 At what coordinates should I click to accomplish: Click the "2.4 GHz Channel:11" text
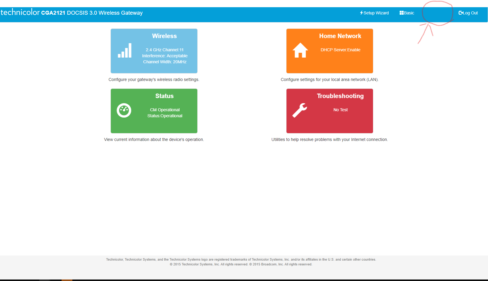(x=165, y=50)
